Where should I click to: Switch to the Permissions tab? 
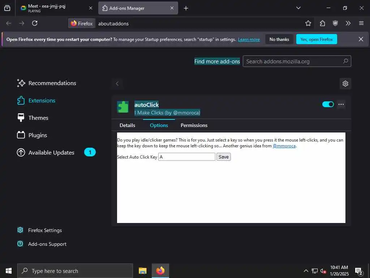pyautogui.click(x=194, y=125)
